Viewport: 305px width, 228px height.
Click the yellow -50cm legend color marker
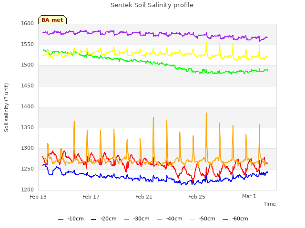pos(192,219)
